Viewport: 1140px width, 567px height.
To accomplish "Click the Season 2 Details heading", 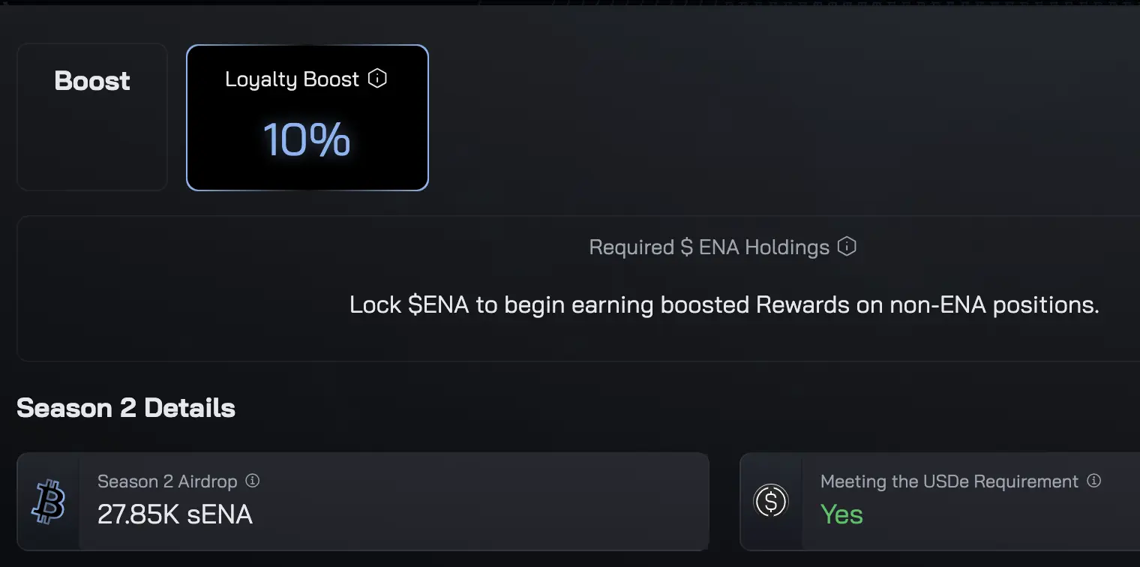I will (126, 408).
